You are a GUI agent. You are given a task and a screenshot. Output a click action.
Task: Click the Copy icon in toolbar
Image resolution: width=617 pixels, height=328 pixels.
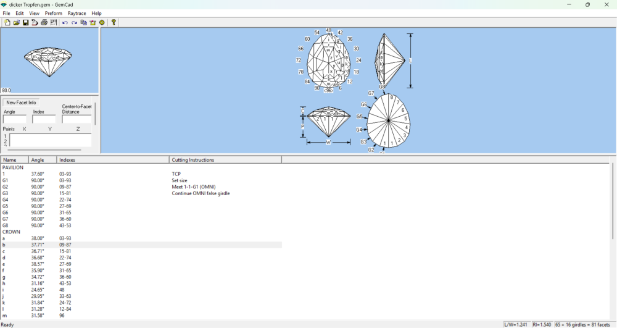click(83, 23)
